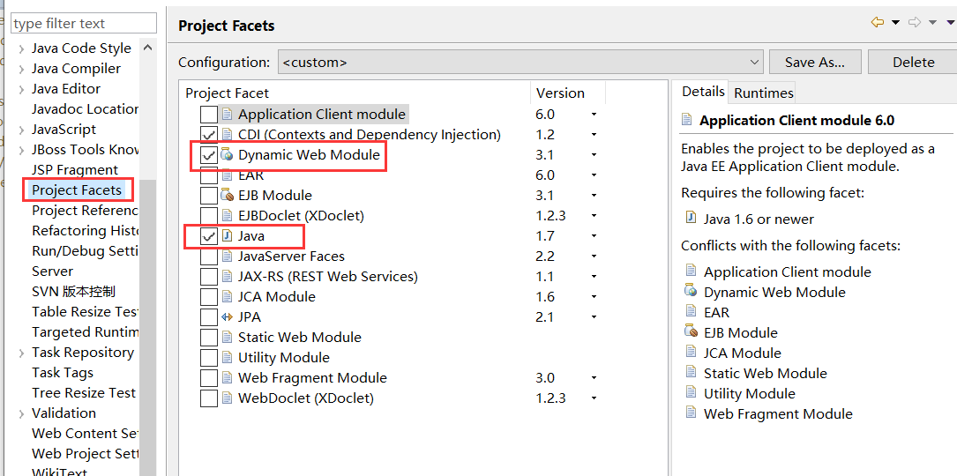Image resolution: width=957 pixels, height=476 pixels.
Task: Select SVN 版本控制 in the tree
Action: (x=73, y=291)
